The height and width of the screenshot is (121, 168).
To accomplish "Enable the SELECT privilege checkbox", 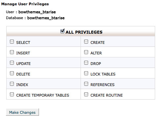I will 12,42.
